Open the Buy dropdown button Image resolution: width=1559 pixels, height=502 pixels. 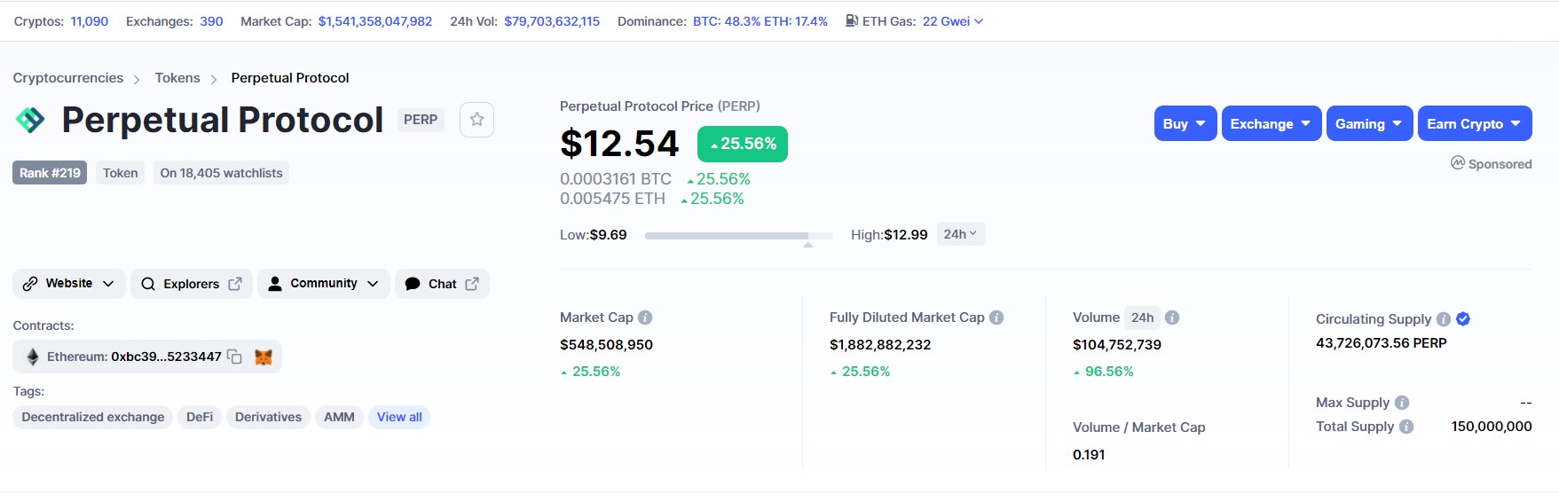1185,124
